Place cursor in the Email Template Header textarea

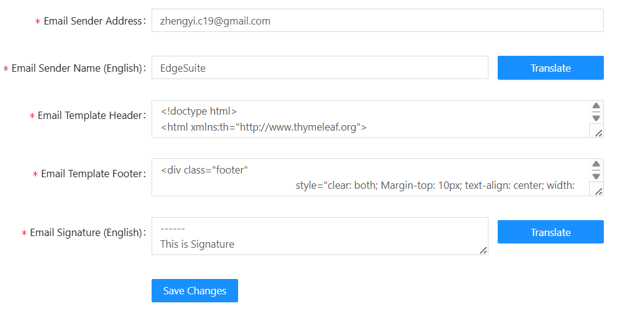[368, 120]
